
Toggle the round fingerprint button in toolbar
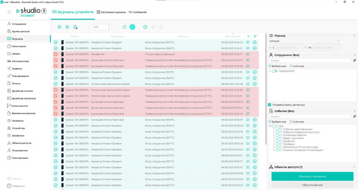(x=132, y=27)
